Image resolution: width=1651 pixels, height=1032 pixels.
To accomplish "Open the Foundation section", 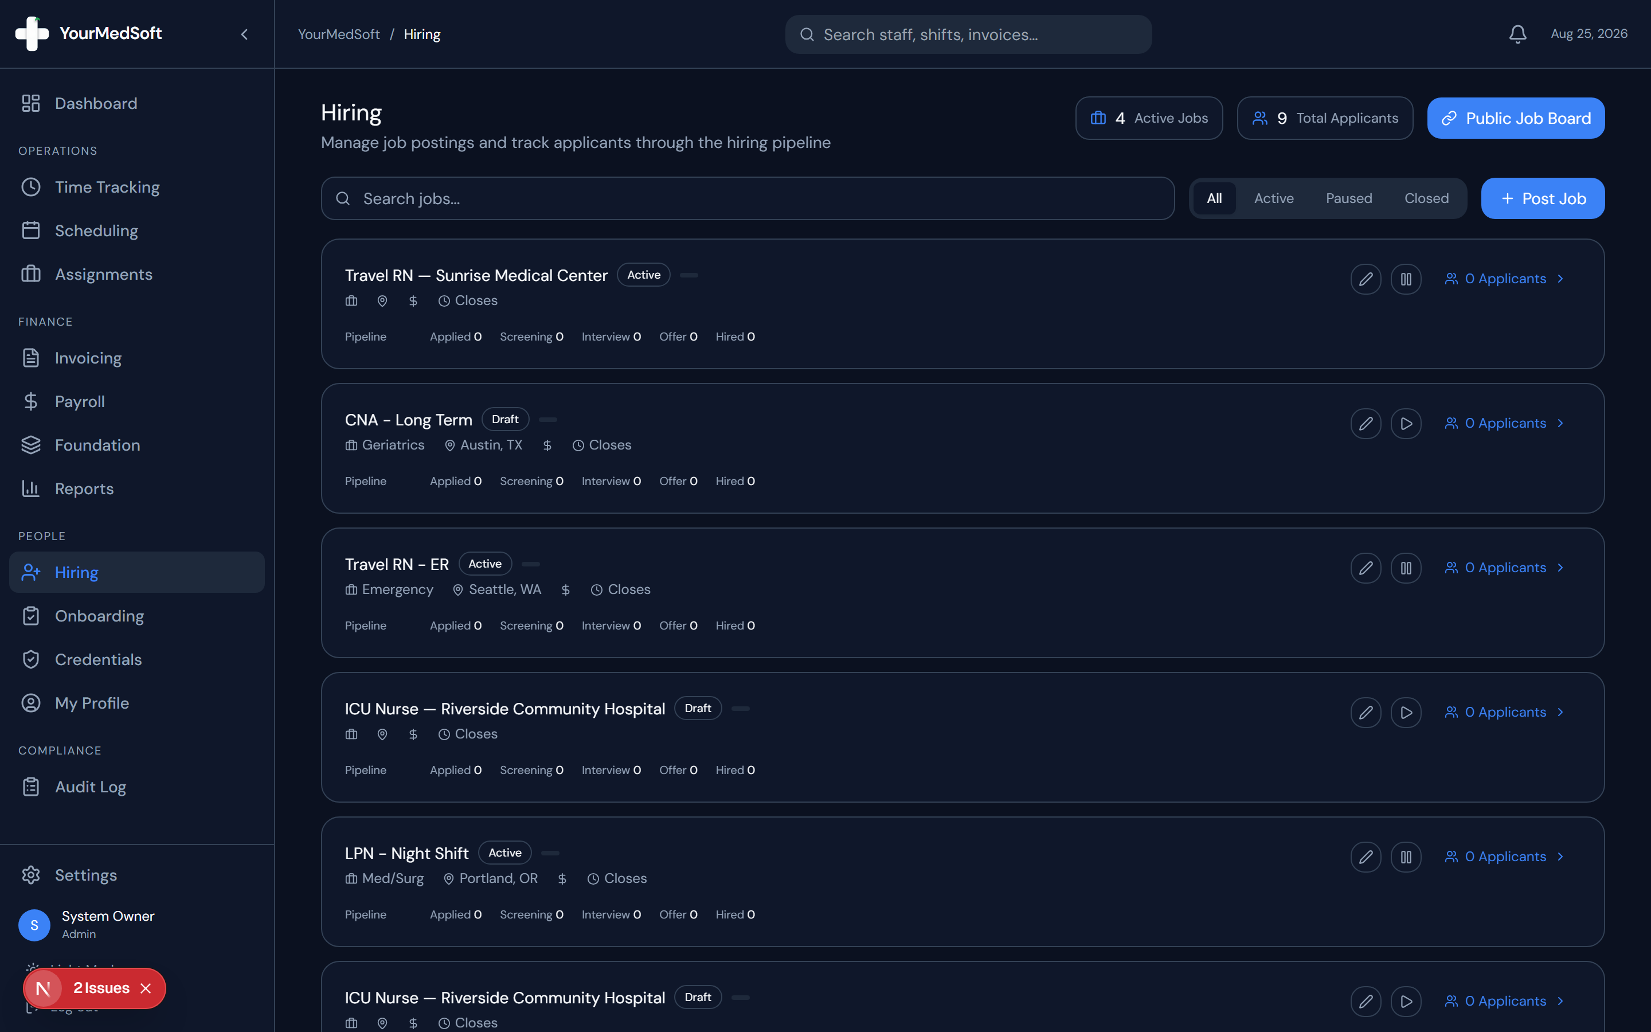I will (x=137, y=445).
